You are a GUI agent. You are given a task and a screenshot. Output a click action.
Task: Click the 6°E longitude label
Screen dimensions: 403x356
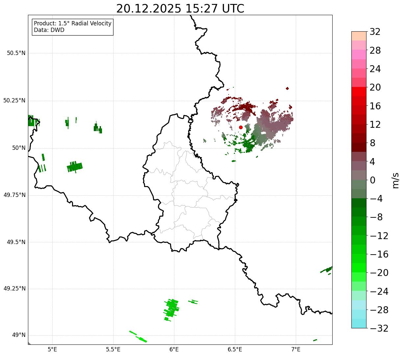[x=174, y=349]
